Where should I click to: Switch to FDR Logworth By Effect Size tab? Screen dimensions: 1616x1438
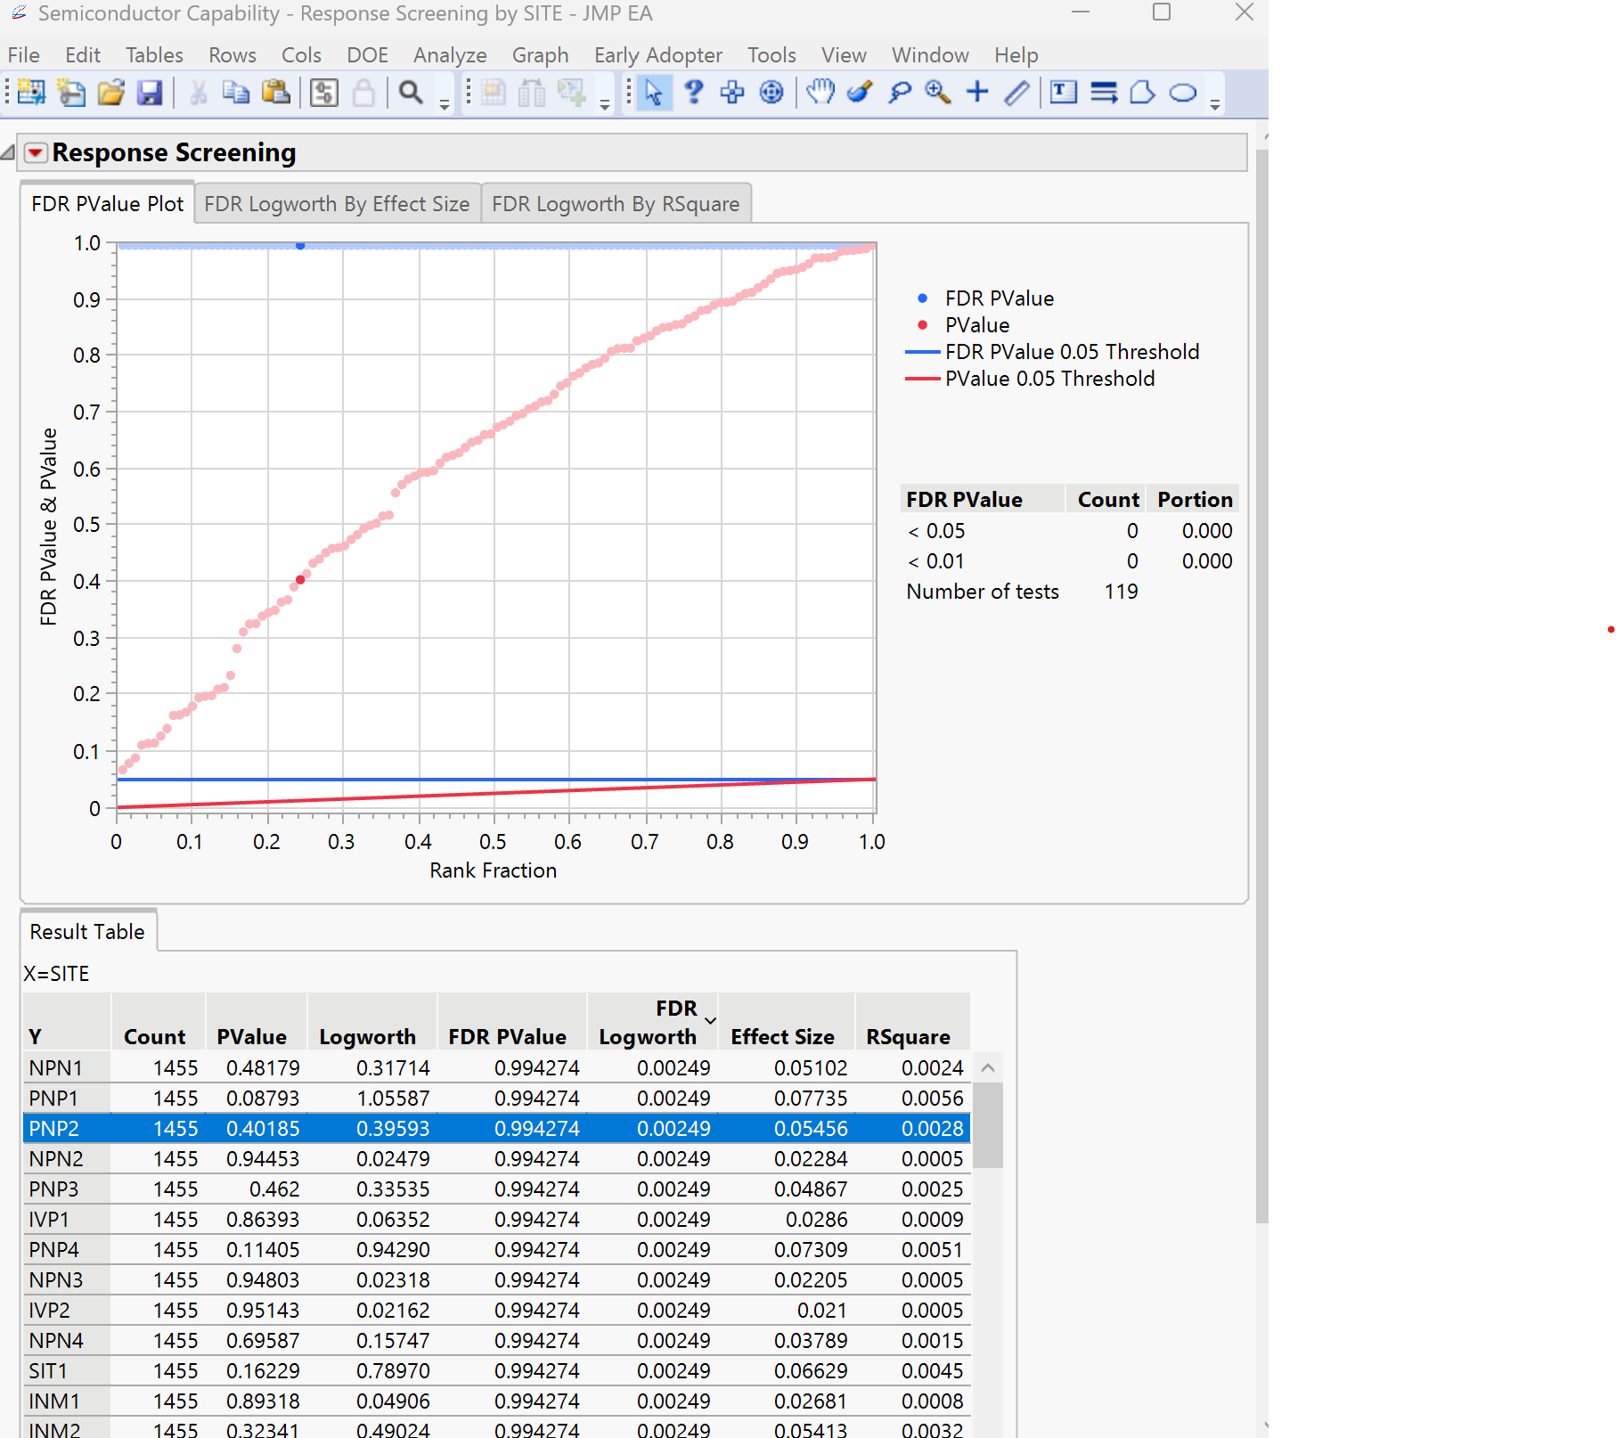pyautogui.click(x=337, y=204)
